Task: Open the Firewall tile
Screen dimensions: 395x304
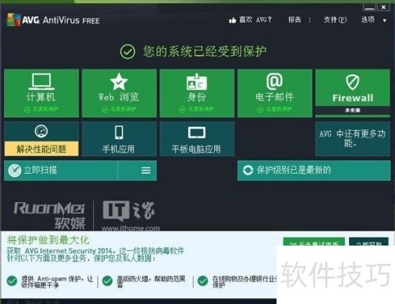Action: point(352,93)
